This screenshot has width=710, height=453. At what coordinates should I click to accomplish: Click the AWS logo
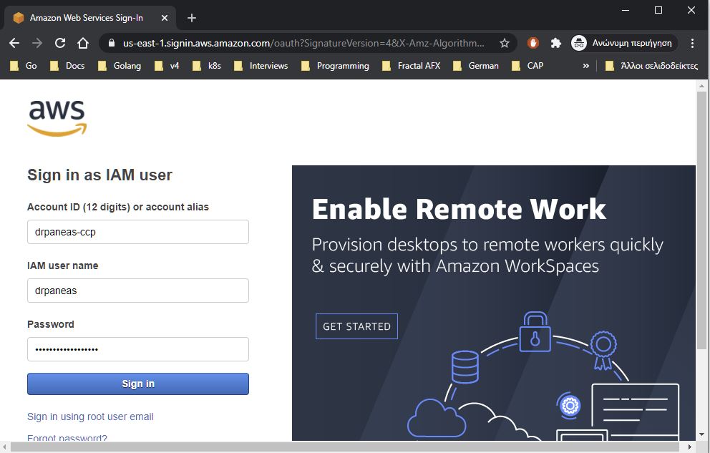coord(57,118)
